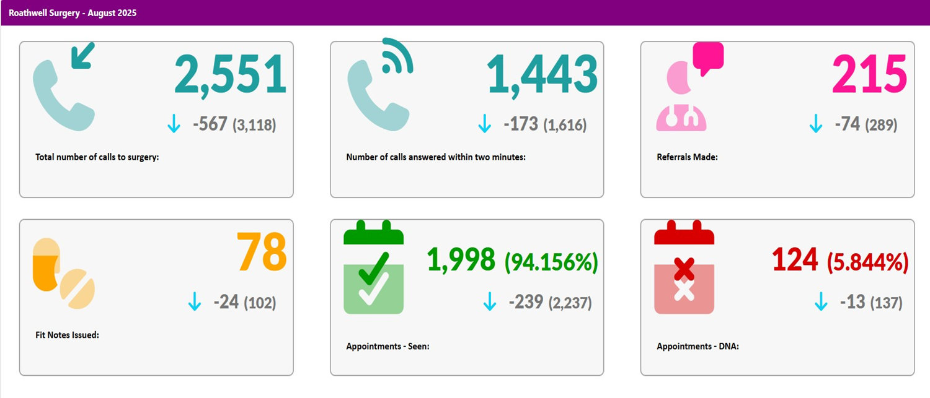Click the 215 referrals made number
The image size is (930, 398).
tap(869, 75)
